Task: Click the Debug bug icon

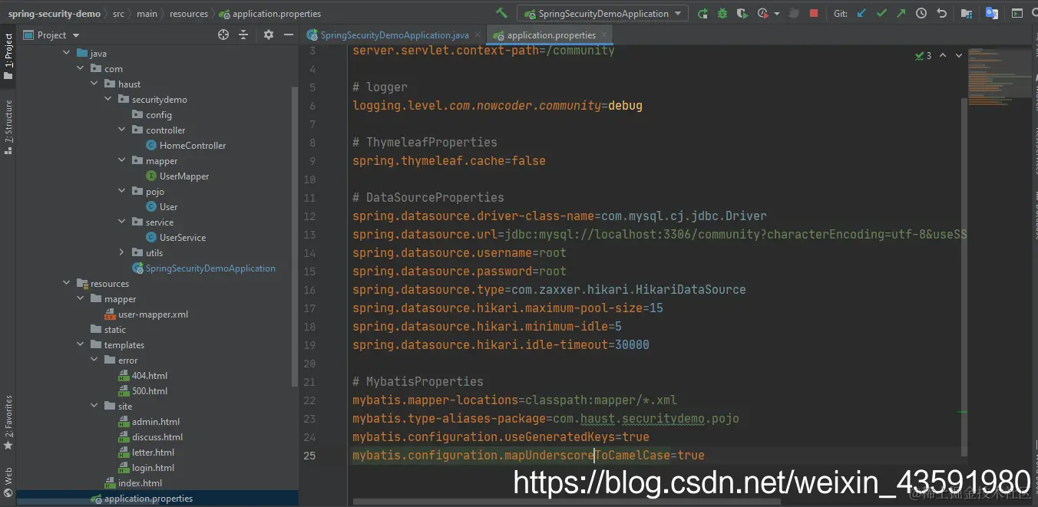Action: click(722, 14)
